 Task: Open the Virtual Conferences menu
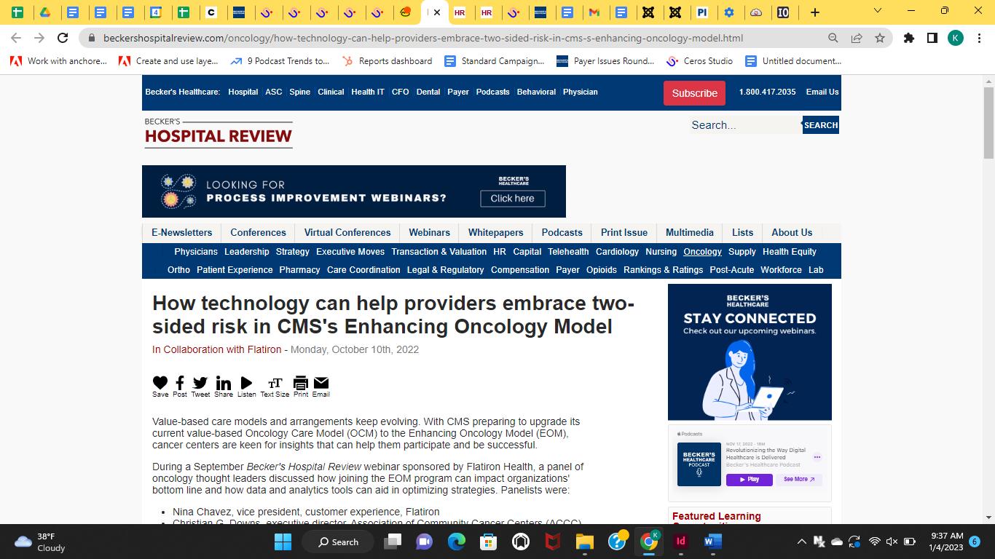point(347,233)
